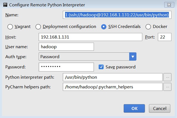The height and width of the screenshot is (118, 177).
Task: Click the PyCharm helpers path: label
Action: tap(28, 87)
